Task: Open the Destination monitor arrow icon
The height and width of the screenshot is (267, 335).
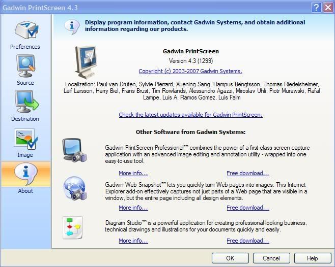Action: tap(26, 102)
